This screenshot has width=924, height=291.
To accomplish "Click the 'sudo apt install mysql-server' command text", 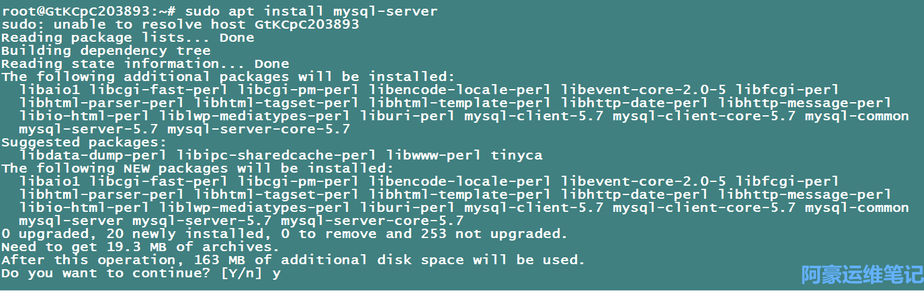I will (x=311, y=11).
